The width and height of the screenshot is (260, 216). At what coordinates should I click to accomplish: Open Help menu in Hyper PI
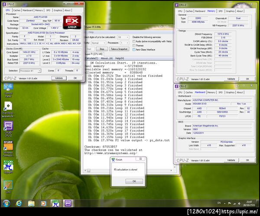click(x=91, y=32)
